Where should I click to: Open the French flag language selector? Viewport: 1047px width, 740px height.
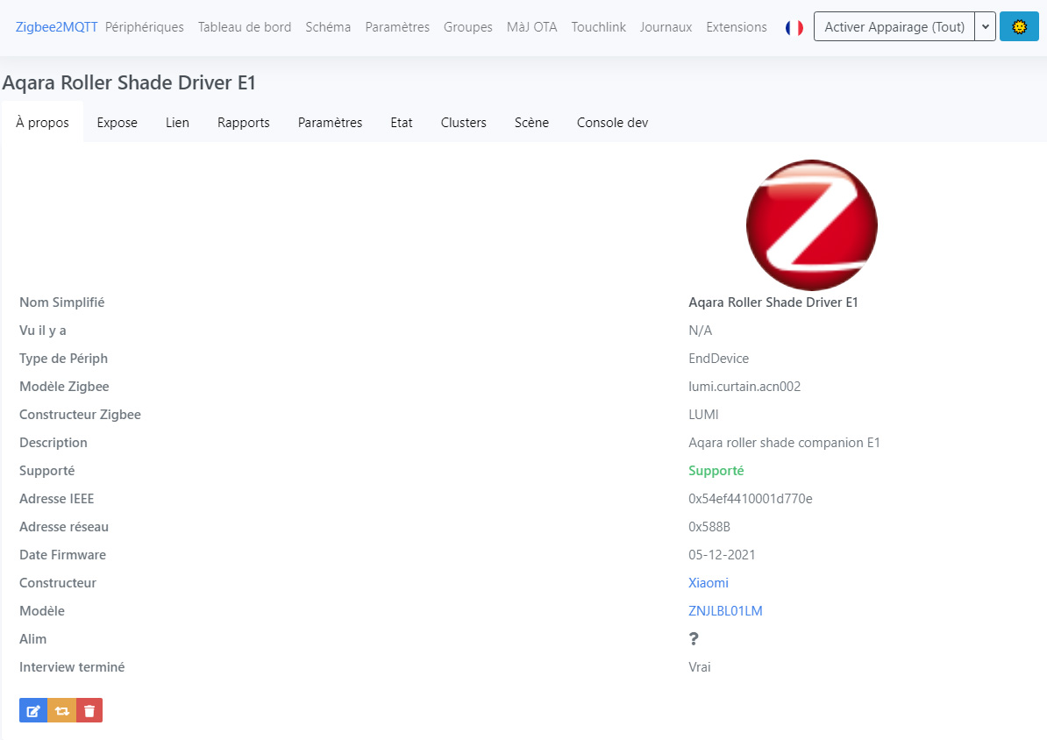(794, 27)
